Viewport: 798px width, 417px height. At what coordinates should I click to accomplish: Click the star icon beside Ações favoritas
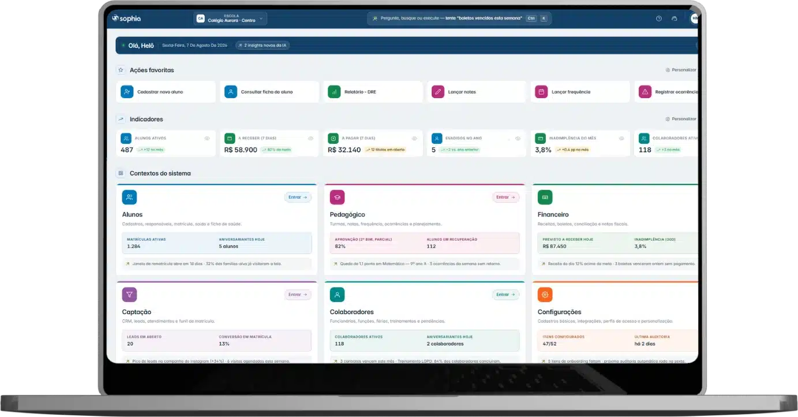pyautogui.click(x=121, y=70)
